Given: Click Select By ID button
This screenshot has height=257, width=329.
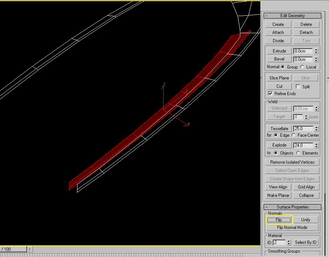Looking at the screenshot, I should [306, 242].
